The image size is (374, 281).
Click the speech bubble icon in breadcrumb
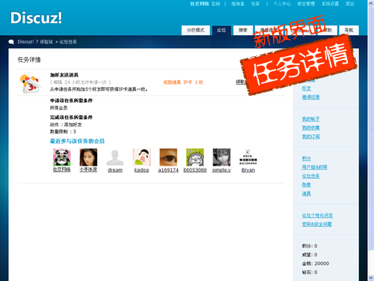click(11, 42)
